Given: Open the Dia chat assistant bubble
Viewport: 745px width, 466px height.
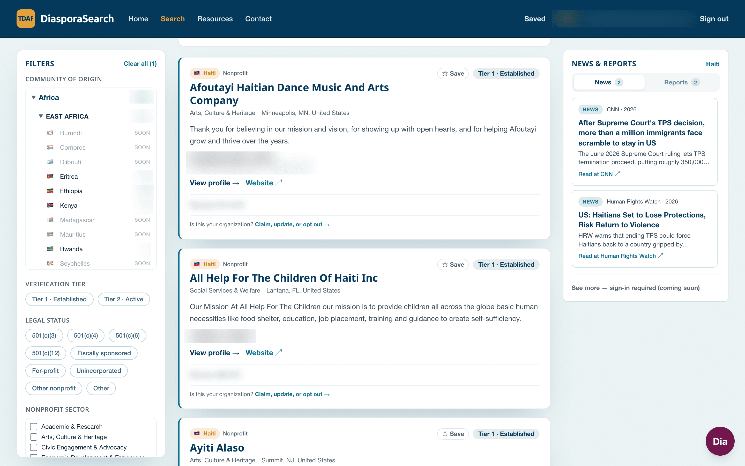Looking at the screenshot, I should (720, 441).
